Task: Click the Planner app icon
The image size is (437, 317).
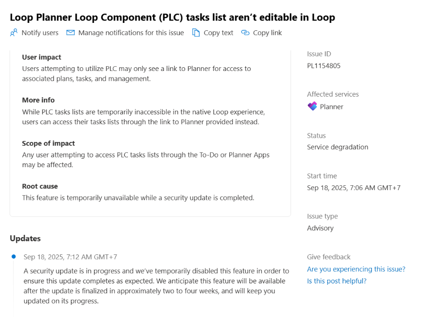Action: (312, 106)
